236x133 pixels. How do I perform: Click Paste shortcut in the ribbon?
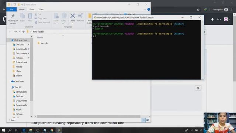(x=42, y=22)
